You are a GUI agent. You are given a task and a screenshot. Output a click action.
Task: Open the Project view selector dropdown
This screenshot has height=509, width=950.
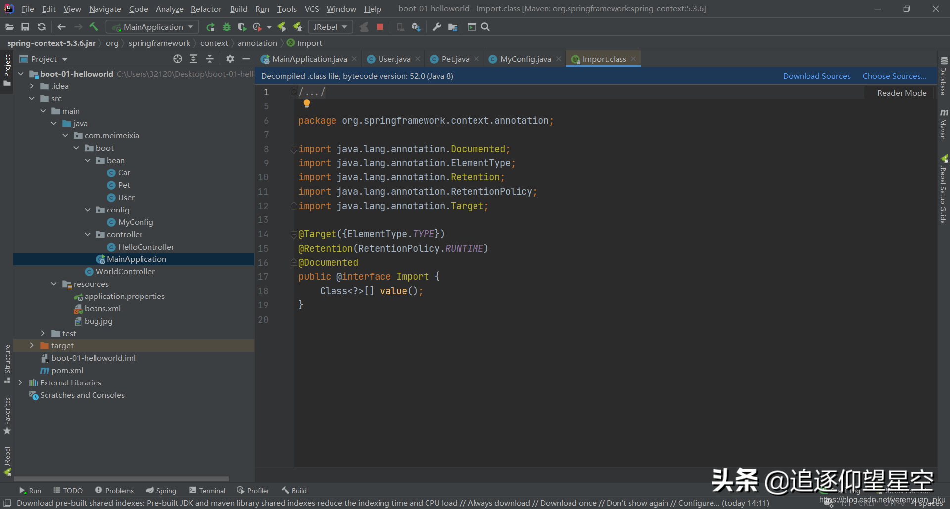(x=44, y=59)
